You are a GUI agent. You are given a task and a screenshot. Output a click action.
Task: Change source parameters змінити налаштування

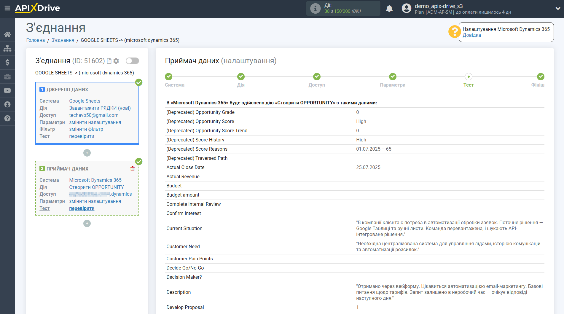[x=95, y=122]
